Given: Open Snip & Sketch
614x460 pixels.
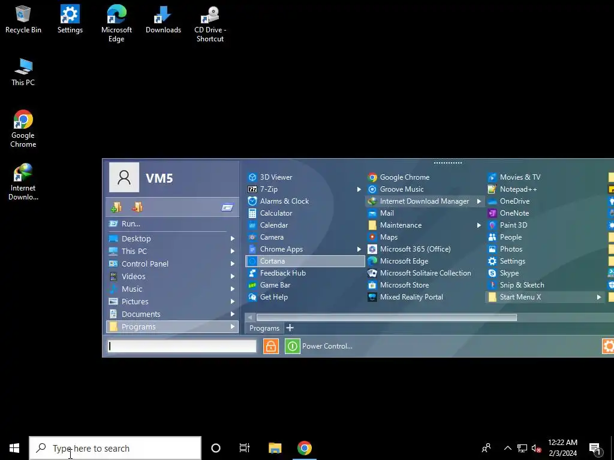Looking at the screenshot, I should point(545,285).
